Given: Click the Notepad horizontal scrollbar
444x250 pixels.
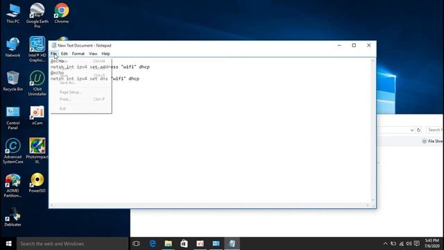Looking at the screenshot, I should [210, 206].
